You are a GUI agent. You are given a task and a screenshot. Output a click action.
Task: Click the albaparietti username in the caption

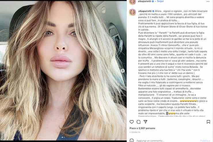[x=145, y=11]
